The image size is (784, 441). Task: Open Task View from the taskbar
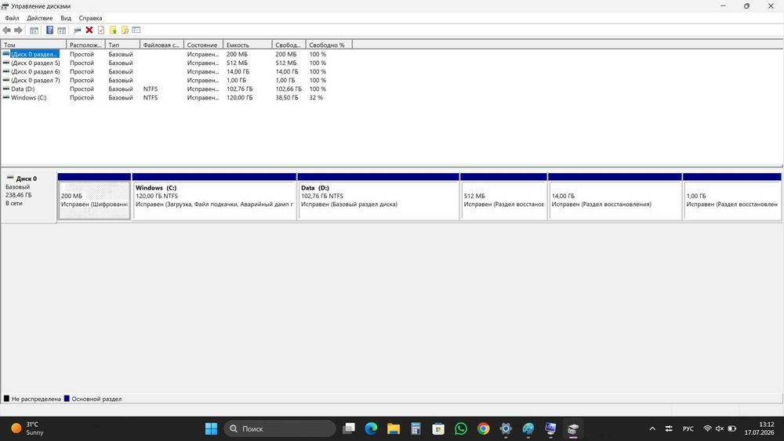coord(349,428)
